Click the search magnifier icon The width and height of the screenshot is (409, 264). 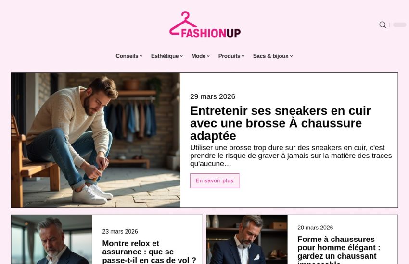point(383,24)
